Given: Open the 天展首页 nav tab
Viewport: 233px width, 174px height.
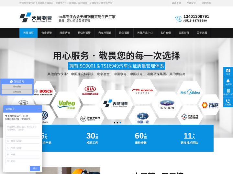Looking at the screenshot, I should (28, 33).
